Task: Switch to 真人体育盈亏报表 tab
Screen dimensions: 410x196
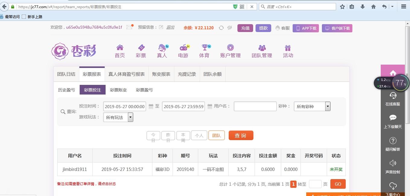Action: (126, 74)
